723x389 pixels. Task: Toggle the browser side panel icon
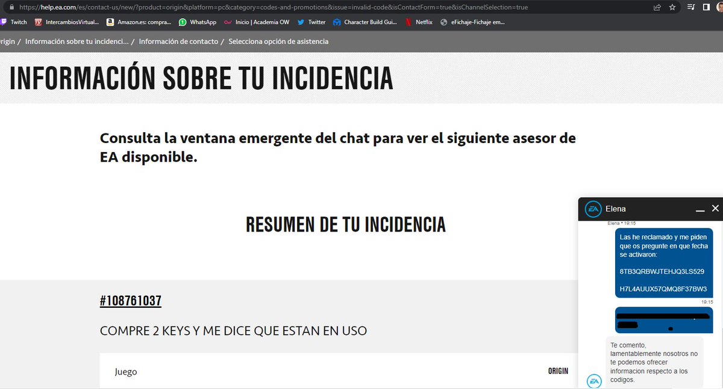706,7
